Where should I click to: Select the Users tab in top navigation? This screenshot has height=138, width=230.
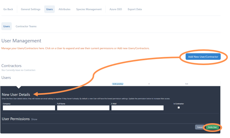pyautogui.click(x=49, y=9)
